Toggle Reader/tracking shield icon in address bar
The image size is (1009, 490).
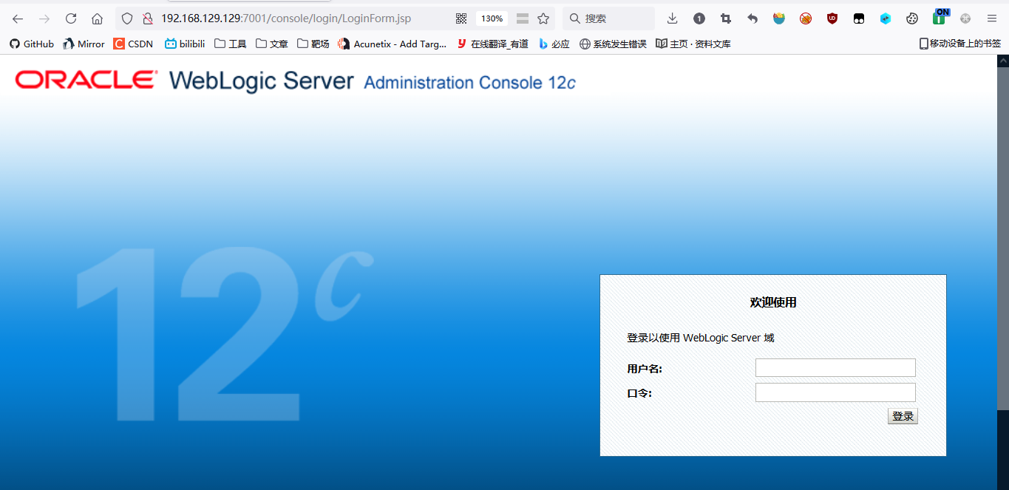[x=126, y=18]
